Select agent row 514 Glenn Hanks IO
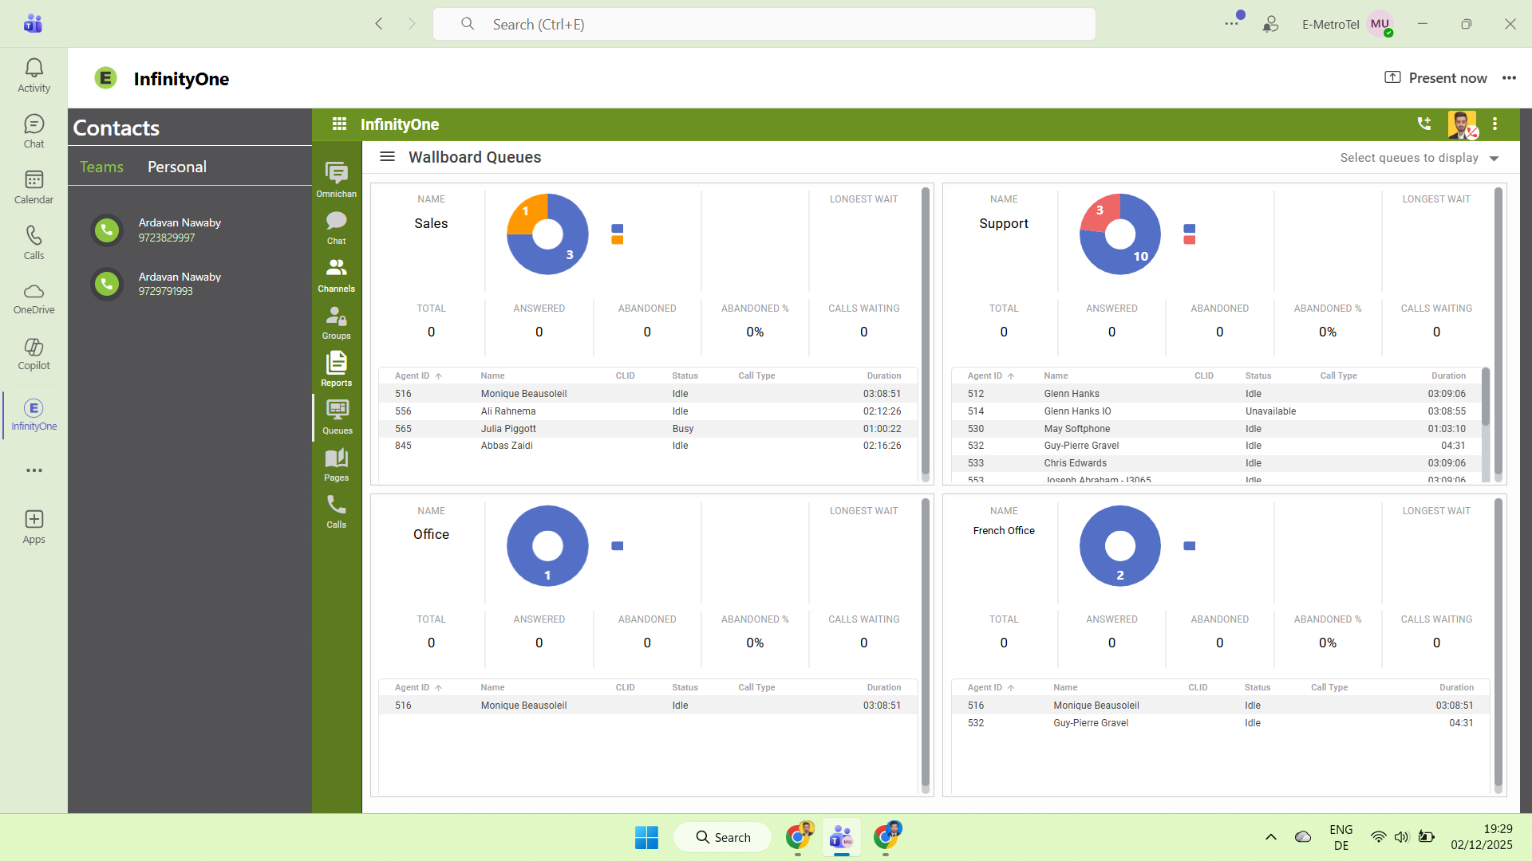 tap(1217, 411)
